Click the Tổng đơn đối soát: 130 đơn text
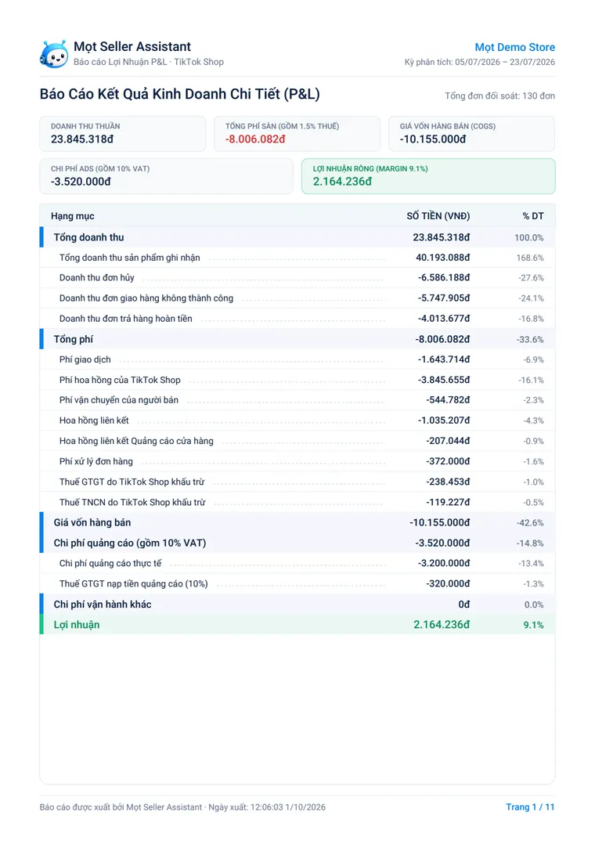Viewport: 595px width, 841px height. point(499,96)
